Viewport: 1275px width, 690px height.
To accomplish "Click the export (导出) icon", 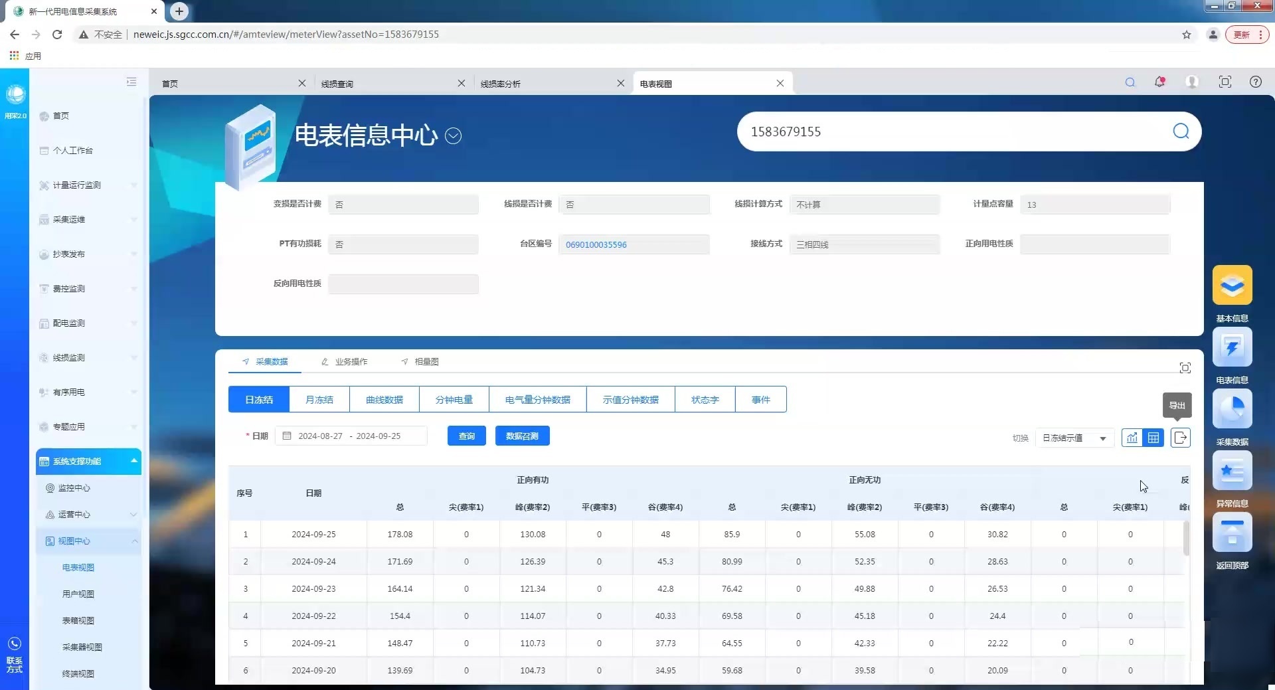I will click(1180, 438).
